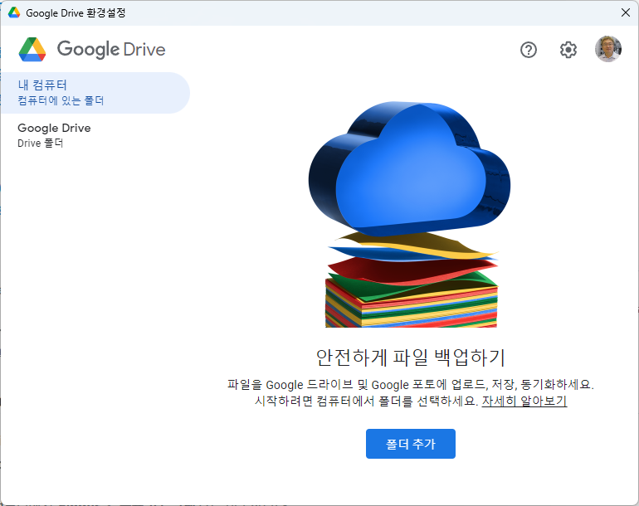Image resolution: width=639 pixels, height=506 pixels.
Task: Close the Google Drive 환경설정 window
Action: tap(625, 12)
